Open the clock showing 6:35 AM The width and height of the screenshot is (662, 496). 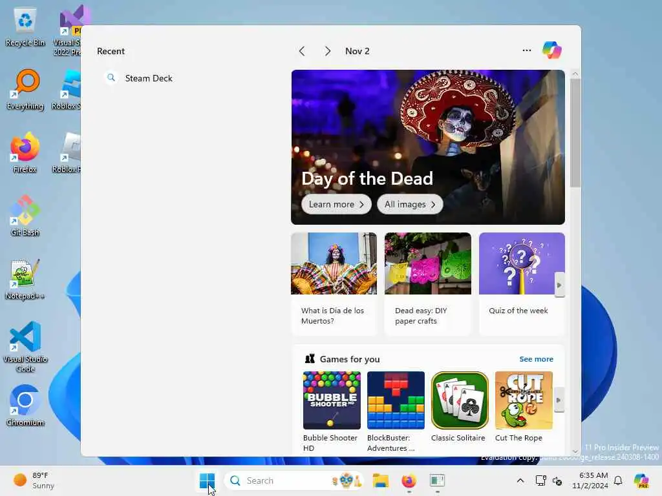pos(590,480)
